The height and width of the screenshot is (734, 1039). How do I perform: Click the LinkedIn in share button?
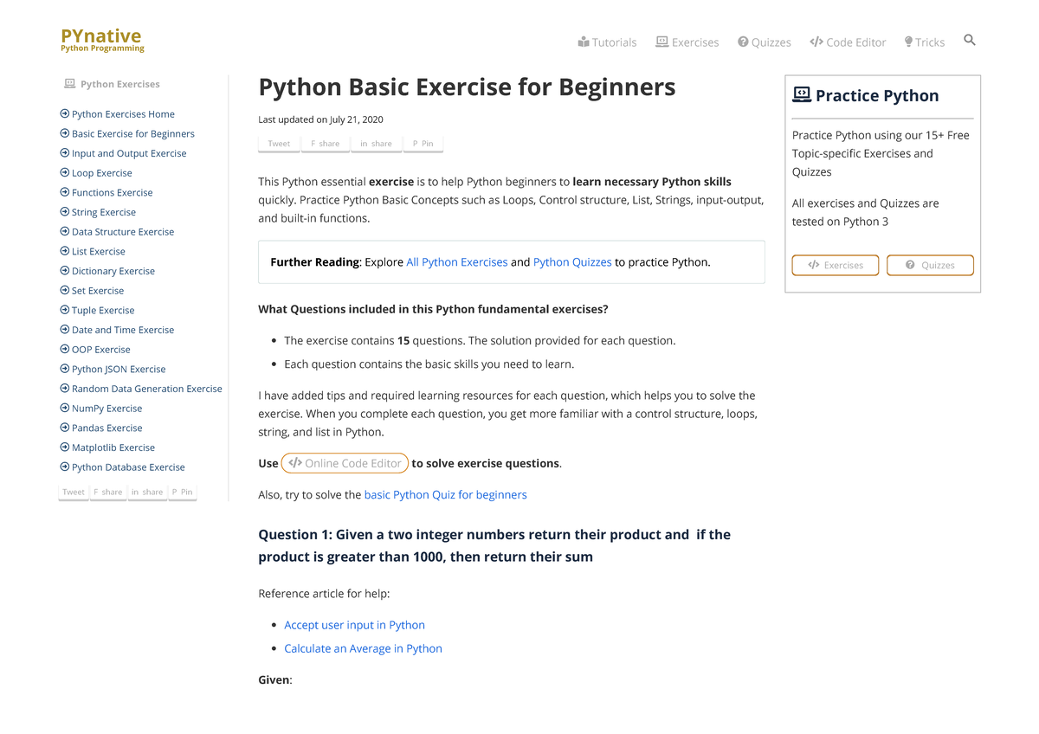click(x=376, y=143)
